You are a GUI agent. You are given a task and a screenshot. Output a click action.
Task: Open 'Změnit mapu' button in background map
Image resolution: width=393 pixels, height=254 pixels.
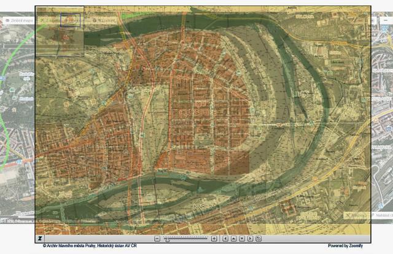[18, 20]
